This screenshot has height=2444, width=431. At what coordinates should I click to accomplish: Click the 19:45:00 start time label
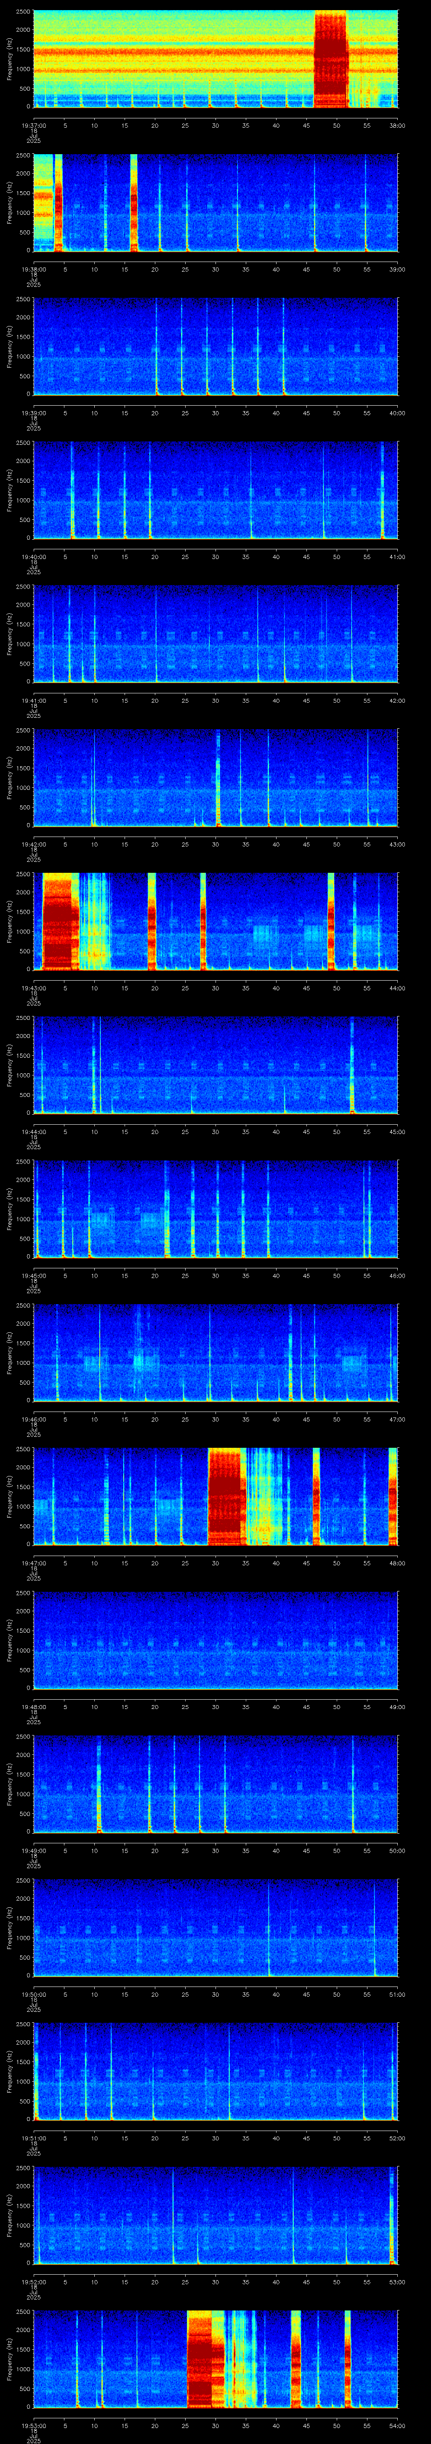(33, 1276)
